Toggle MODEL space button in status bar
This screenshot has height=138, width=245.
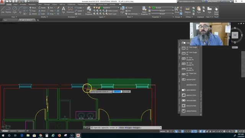click(x=163, y=131)
